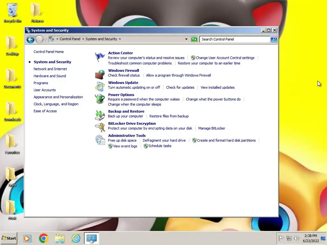Open the BitLocker Drive Encryption keys icon
Viewport: 327px width, 245px height.
point(100,127)
